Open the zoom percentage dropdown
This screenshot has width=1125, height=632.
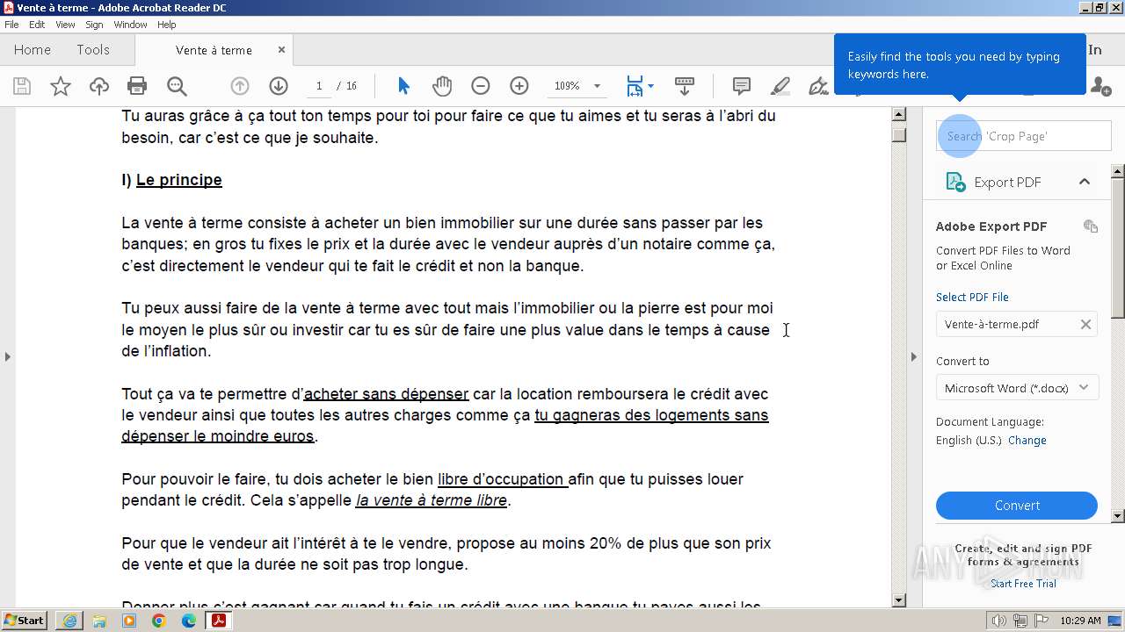coord(598,86)
